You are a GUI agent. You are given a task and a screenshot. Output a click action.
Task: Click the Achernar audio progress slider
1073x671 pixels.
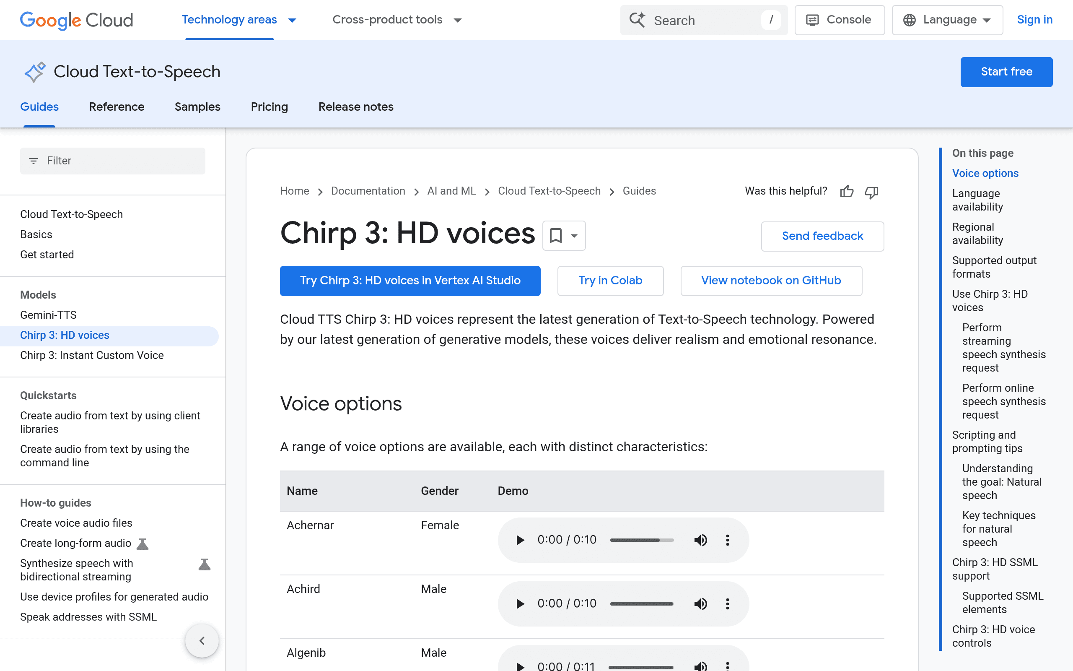[x=642, y=540]
